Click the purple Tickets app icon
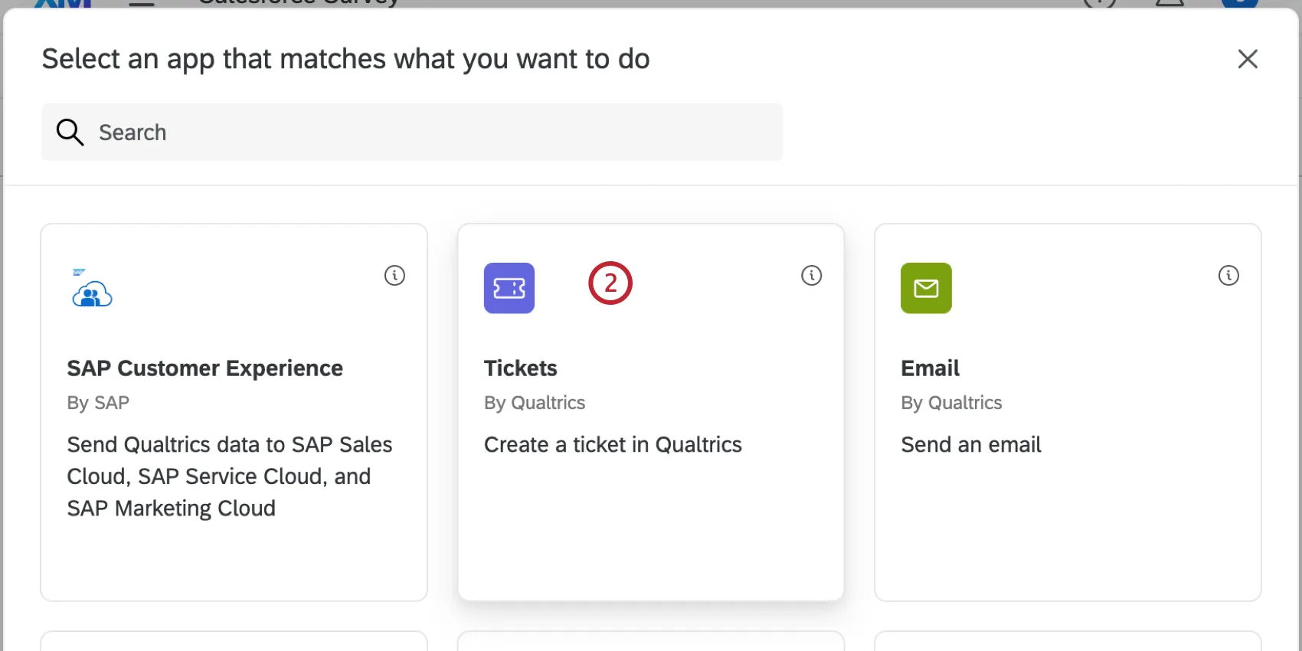Screen dimensions: 1302x651 click(509, 288)
